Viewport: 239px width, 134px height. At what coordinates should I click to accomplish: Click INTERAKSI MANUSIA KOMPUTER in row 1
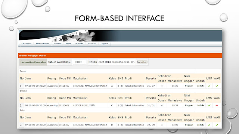[x=90, y=86]
